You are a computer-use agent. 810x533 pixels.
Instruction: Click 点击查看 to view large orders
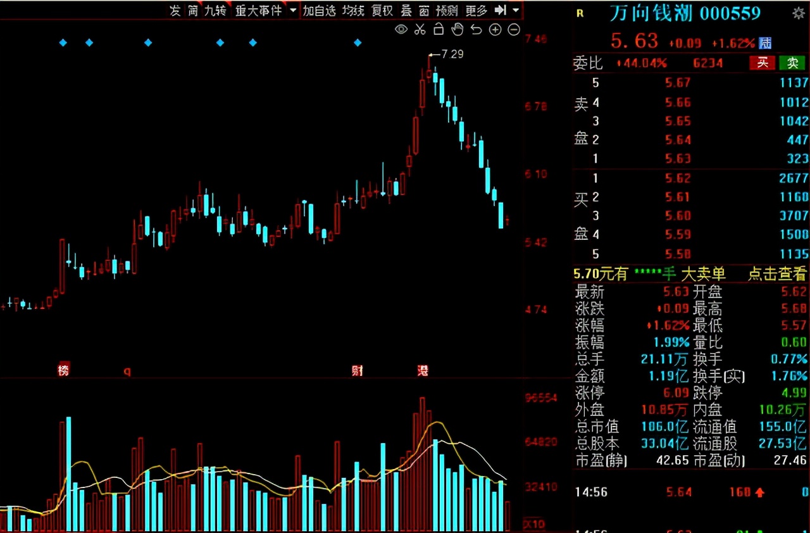(x=778, y=274)
